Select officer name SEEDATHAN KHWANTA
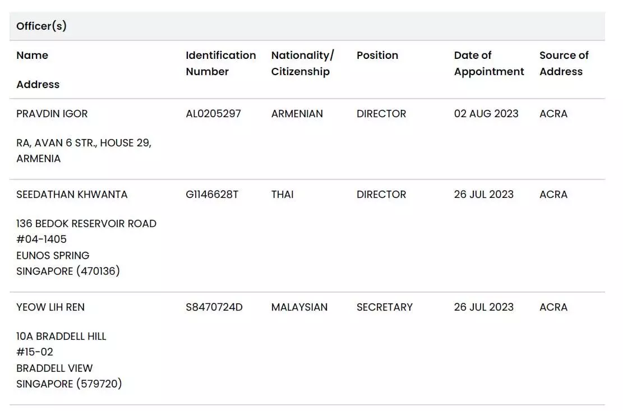This screenshot has height=411, width=623. click(x=72, y=195)
